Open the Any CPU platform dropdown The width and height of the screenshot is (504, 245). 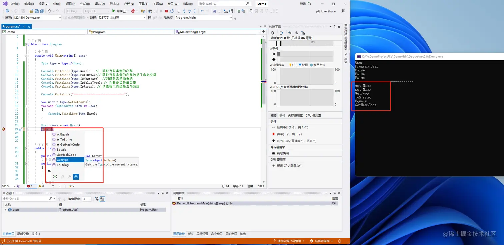coord(96,11)
